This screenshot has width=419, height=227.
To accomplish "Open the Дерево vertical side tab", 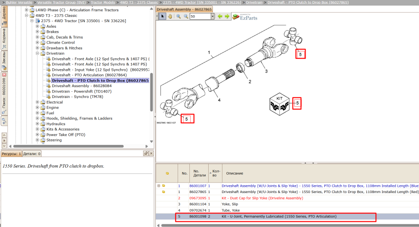I will pyautogui.click(x=4, y=16).
